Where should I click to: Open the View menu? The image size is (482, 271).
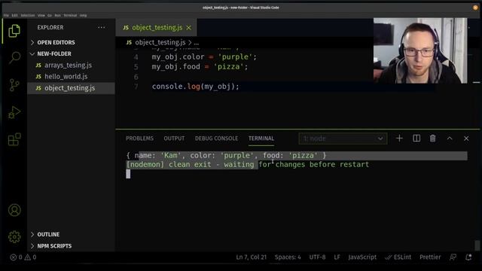[41, 15]
